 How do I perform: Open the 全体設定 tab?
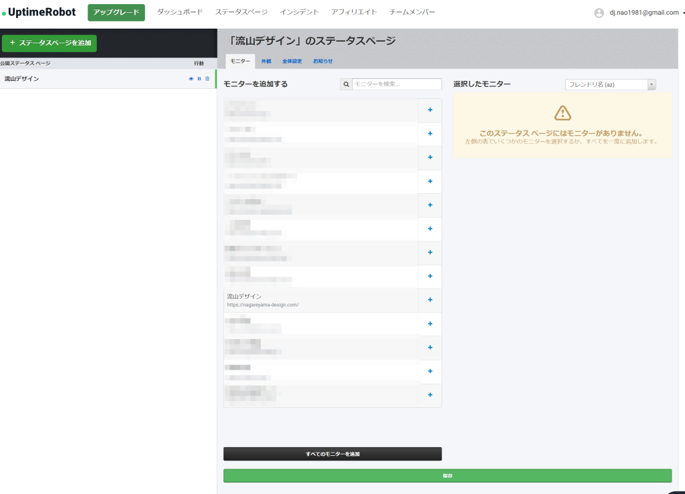292,61
